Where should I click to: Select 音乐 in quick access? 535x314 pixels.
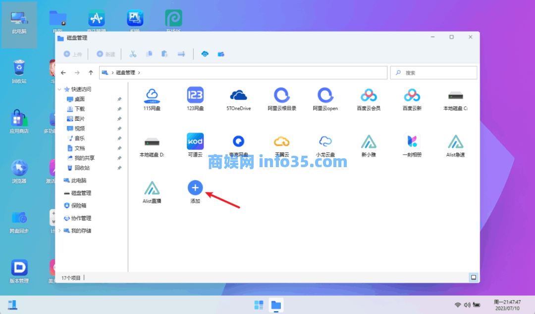point(79,138)
